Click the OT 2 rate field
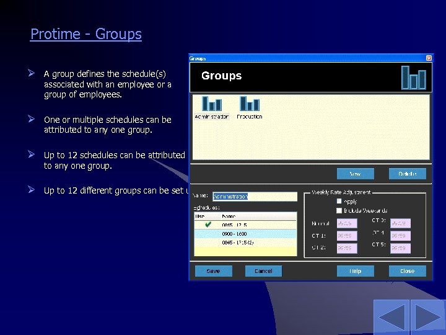 pyautogui.click(x=347, y=248)
